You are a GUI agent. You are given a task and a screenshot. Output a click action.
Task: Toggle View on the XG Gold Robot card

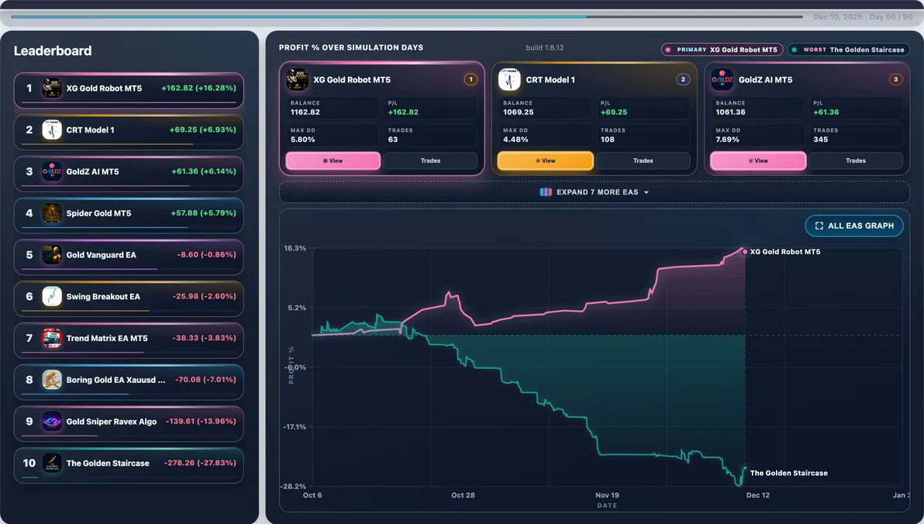(333, 161)
